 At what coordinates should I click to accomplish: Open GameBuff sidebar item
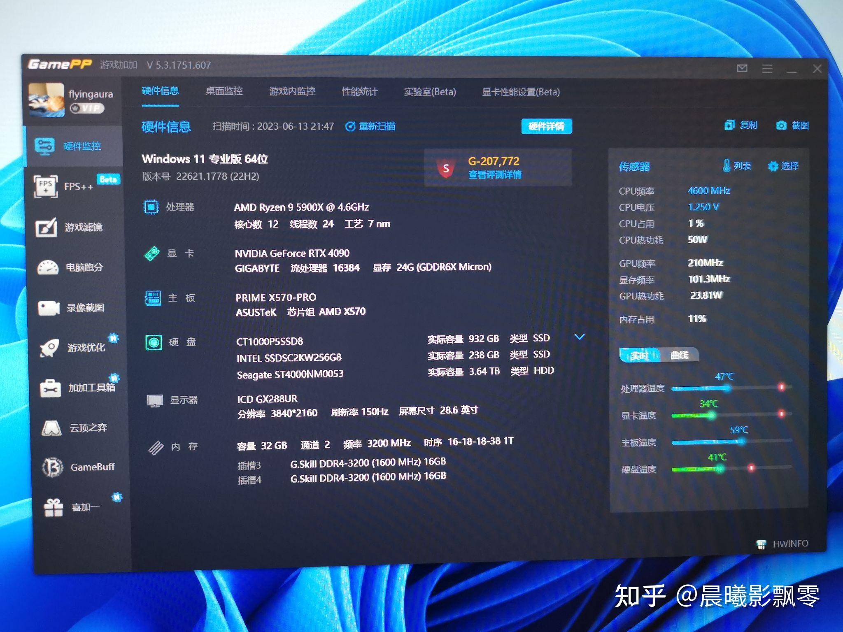pos(79,467)
